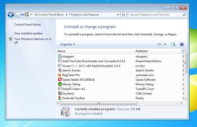197x127 pixels.
Task: Open recent pages dropdown beside navigation arrows
Action: (x=23, y=15)
